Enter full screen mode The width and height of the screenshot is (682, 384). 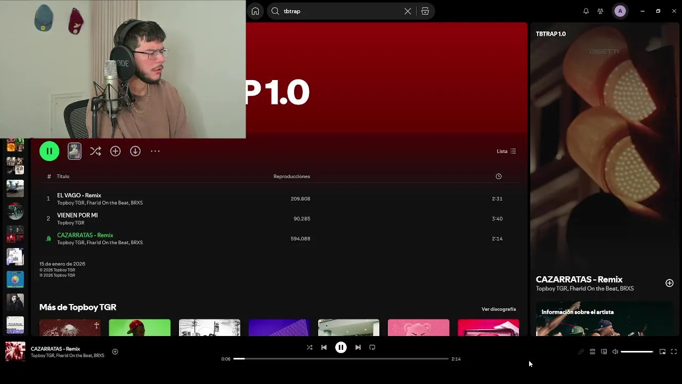[x=673, y=351]
